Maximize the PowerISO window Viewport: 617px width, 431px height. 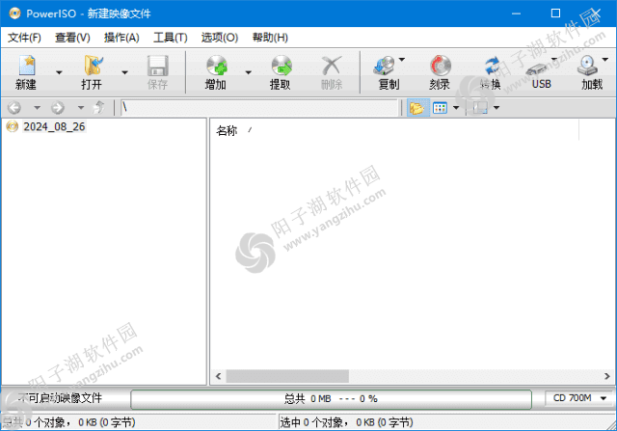(555, 13)
